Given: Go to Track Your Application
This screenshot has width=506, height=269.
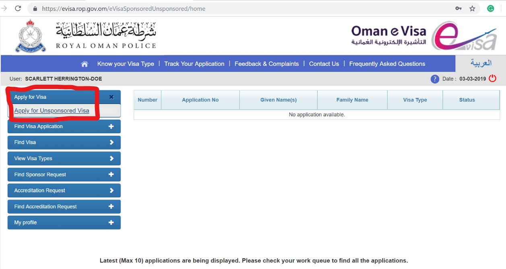Looking at the screenshot, I should [194, 64].
